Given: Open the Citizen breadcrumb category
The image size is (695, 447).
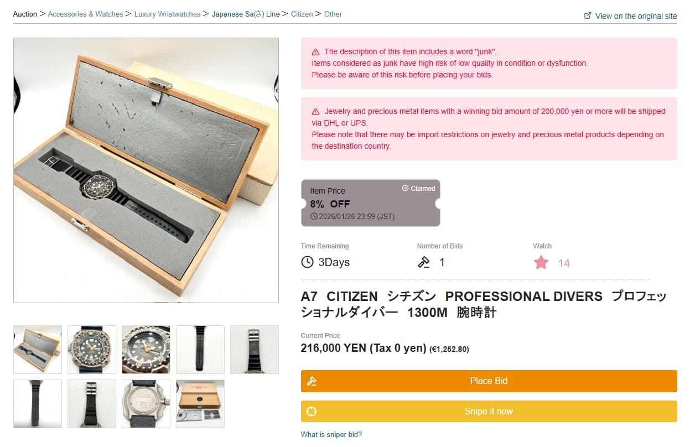Looking at the screenshot, I should click(x=302, y=14).
